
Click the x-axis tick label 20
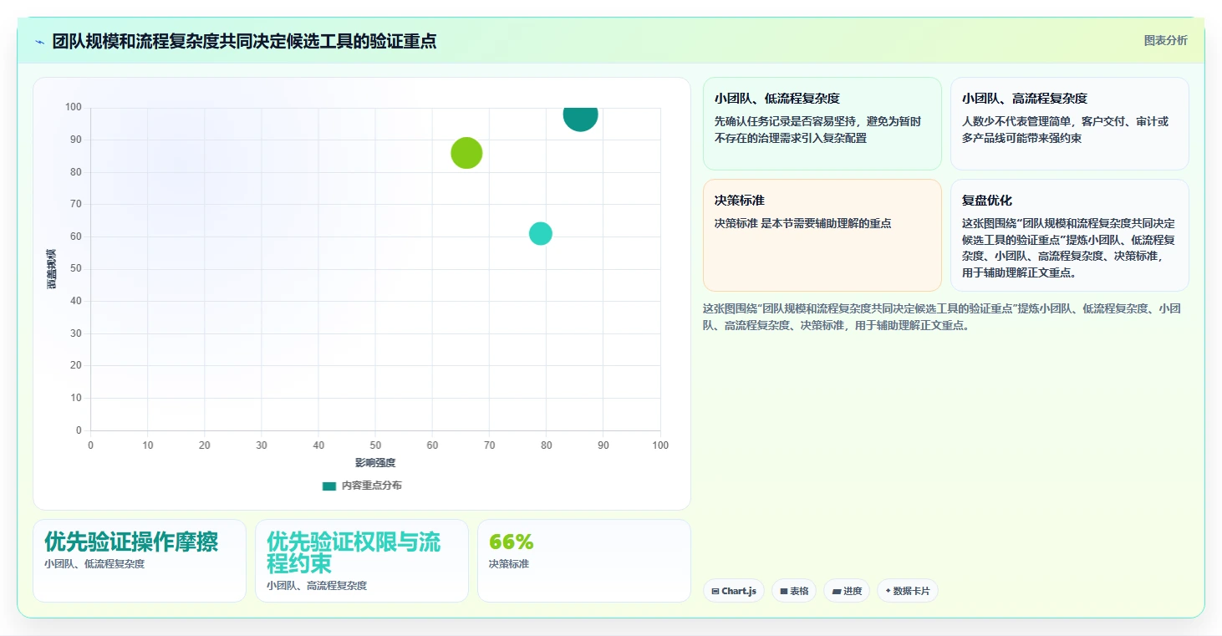point(204,445)
